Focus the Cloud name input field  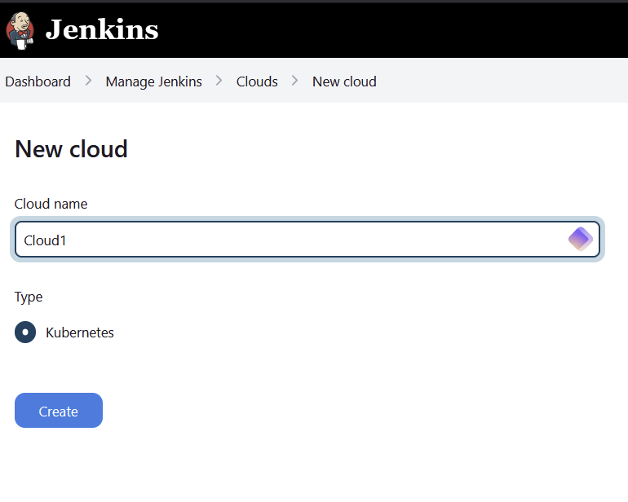click(x=307, y=240)
